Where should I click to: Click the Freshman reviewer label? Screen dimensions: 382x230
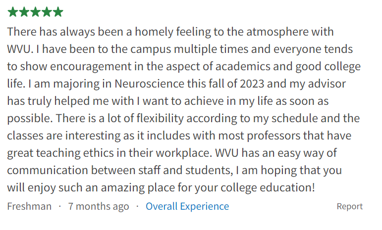(29, 206)
